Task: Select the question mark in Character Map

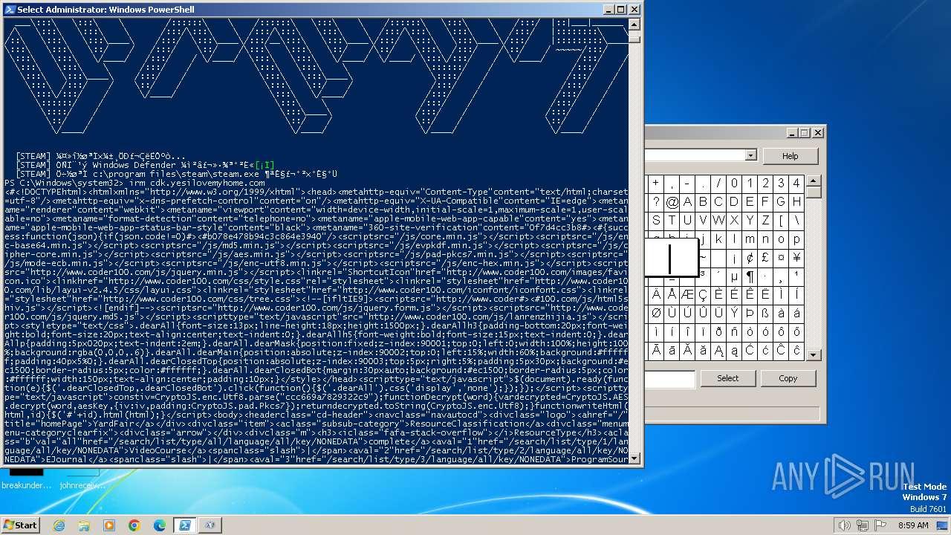Action: click(x=656, y=201)
